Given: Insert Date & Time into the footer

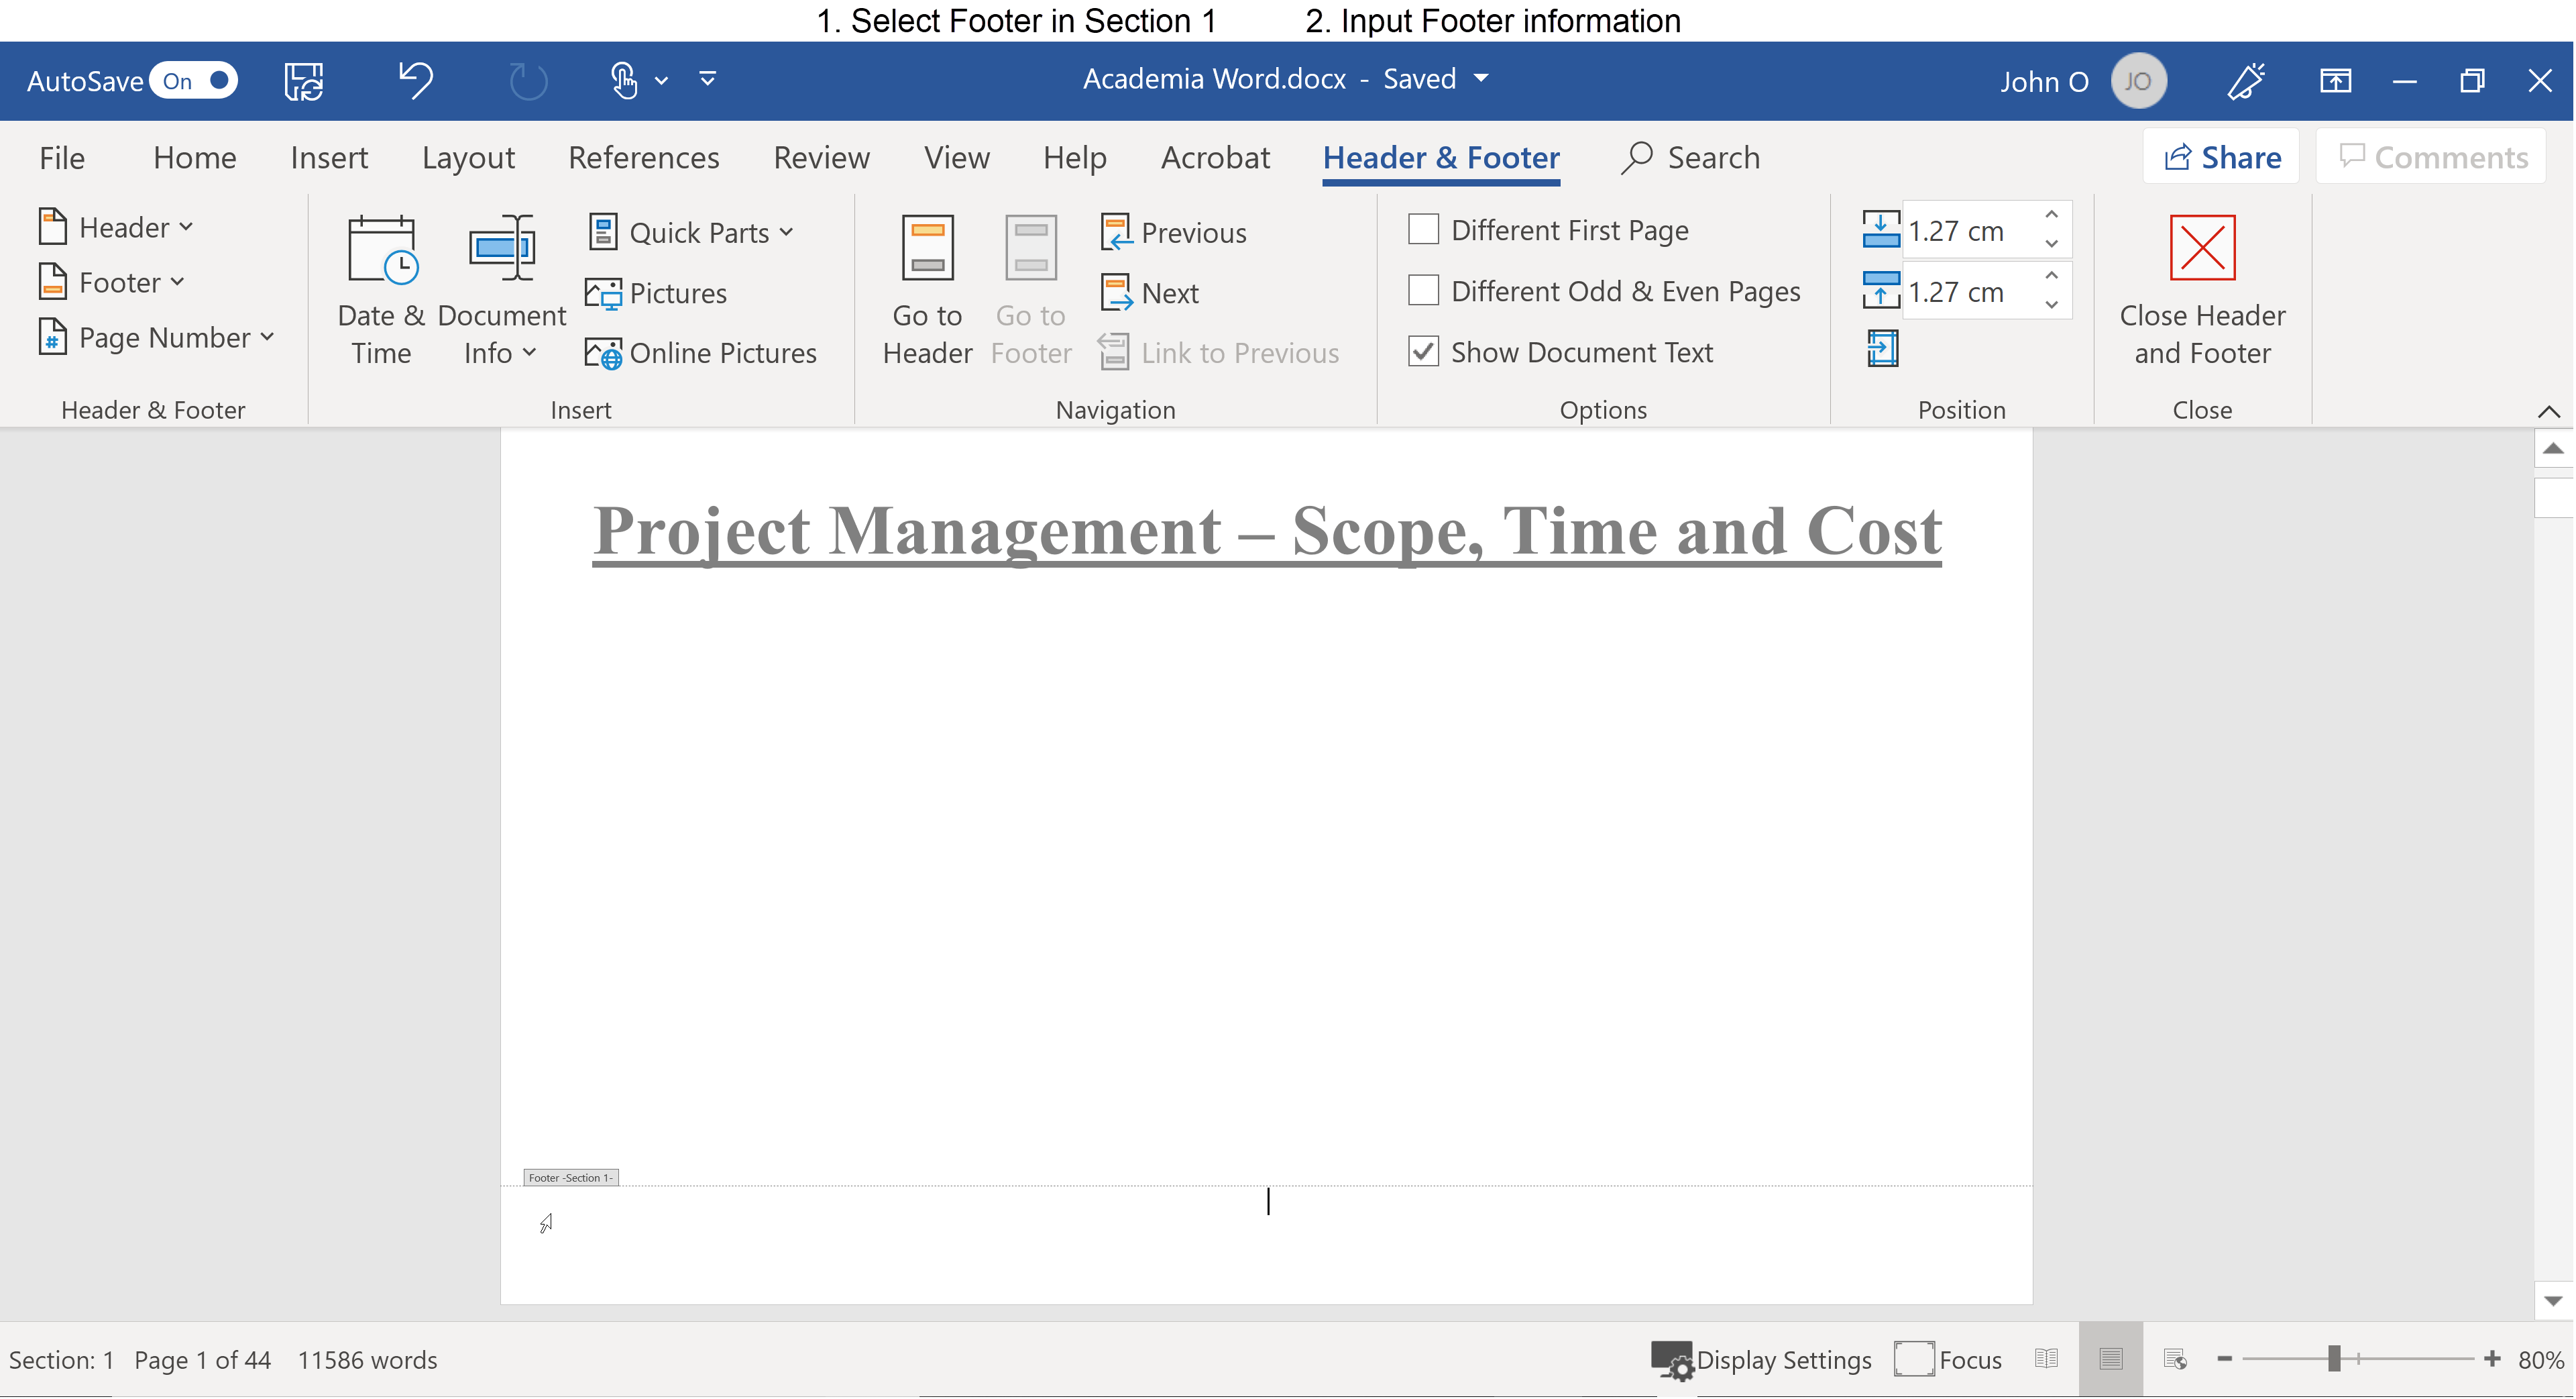Looking at the screenshot, I should point(380,291).
